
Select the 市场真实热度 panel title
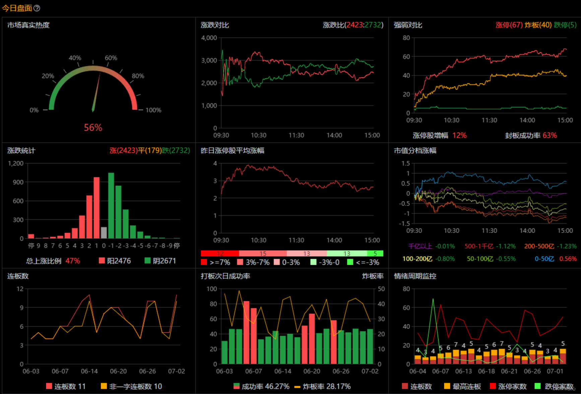28,25
